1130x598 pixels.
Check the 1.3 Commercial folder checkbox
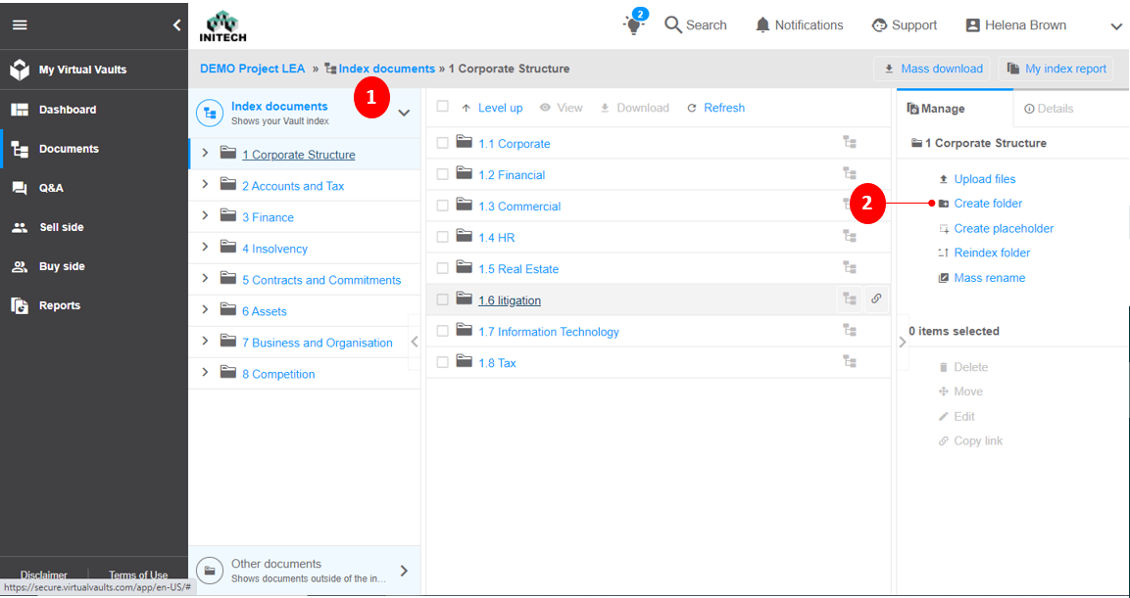click(442, 205)
